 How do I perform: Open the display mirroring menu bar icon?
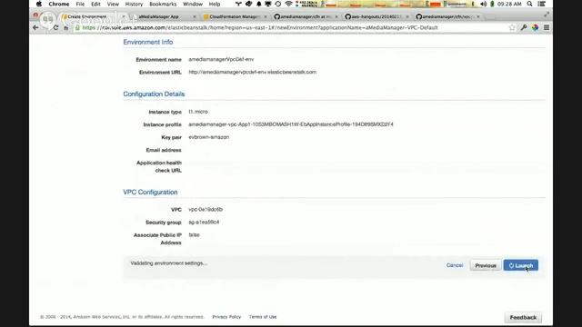pyautogui.click(x=268, y=4)
